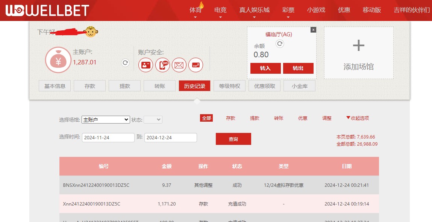Open the 存款 tab

click(89, 86)
